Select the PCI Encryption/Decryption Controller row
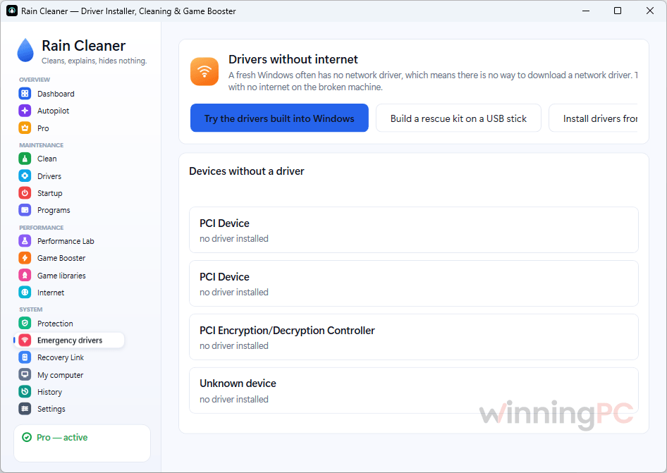Viewport: 667px width, 473px height. [414, 337]
